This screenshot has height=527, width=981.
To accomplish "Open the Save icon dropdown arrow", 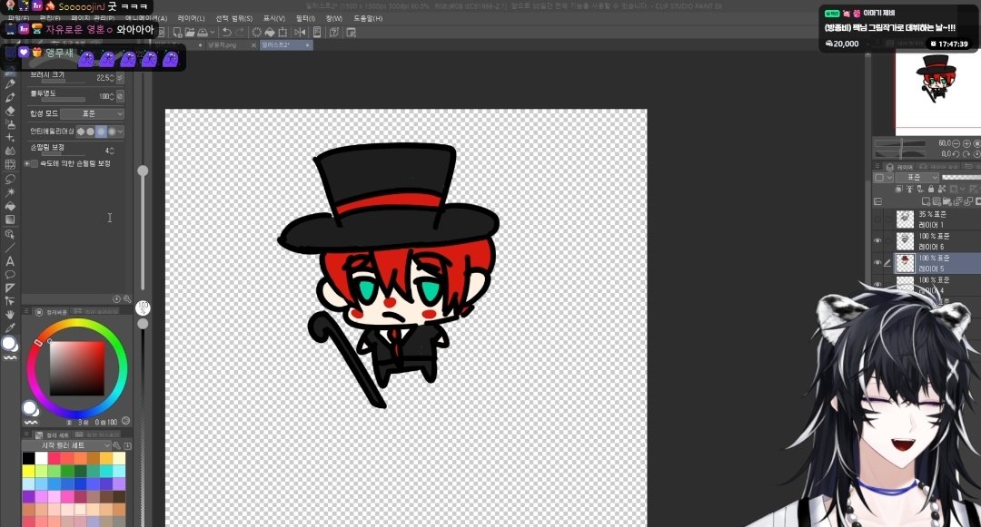I will click(213, 32).
